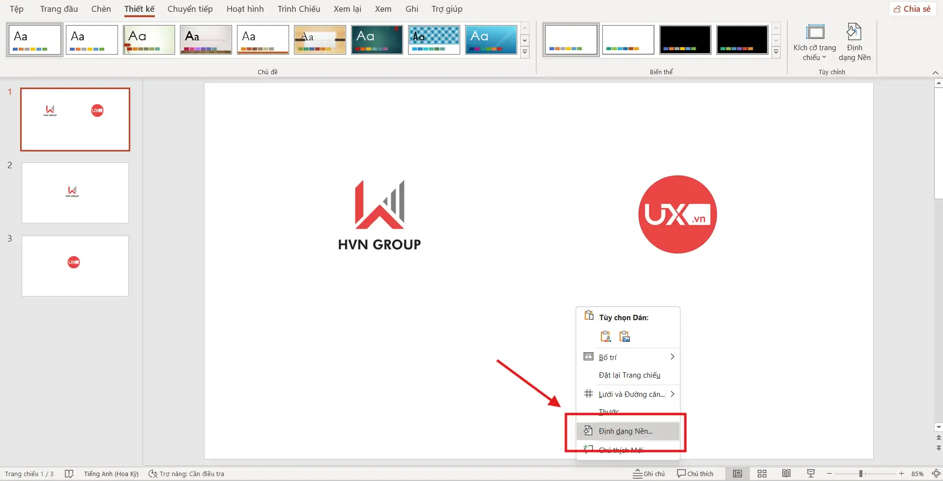943x481 pixels.
Task: Expand the variants gallery chevron
Action: [x=777, y=52]
